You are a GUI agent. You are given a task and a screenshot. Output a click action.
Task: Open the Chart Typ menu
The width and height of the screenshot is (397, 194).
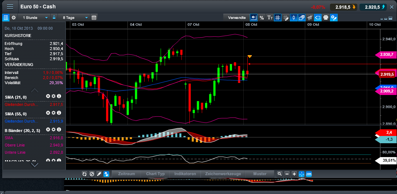[156, 174]
